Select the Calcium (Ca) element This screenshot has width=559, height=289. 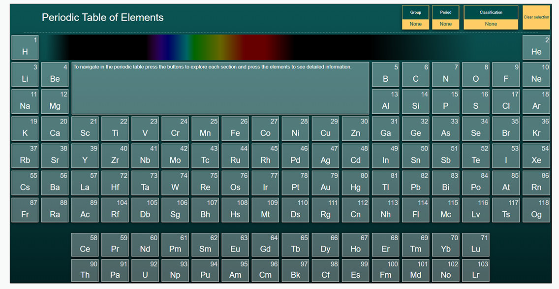(x=55, y=129)
